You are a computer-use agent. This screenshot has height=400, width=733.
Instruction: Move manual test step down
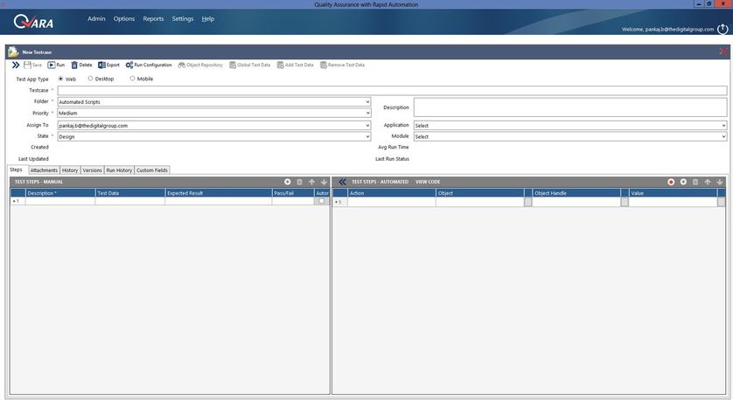tap(324, 182)
